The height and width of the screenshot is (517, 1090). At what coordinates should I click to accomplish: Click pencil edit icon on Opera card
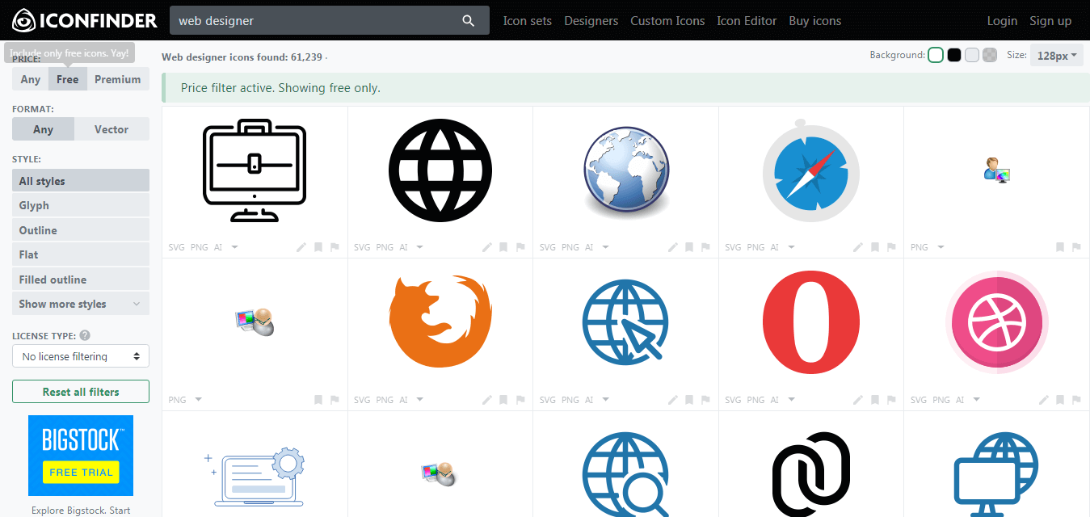pos(858,400)
